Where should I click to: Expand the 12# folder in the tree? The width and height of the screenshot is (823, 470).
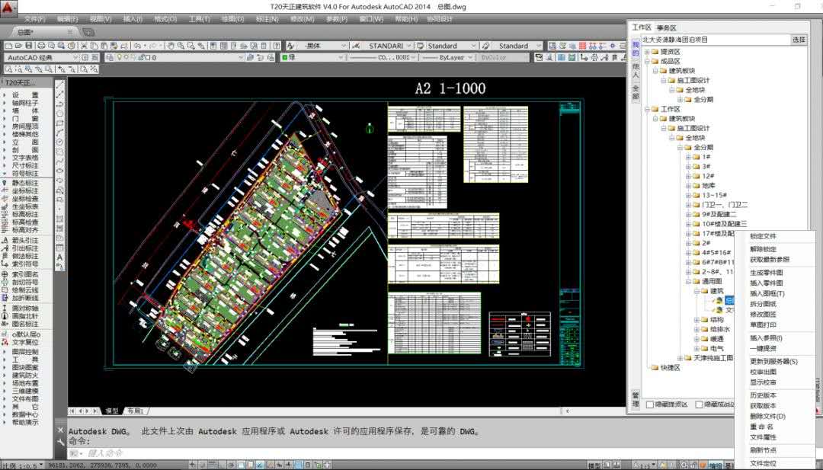tap(689, 176)
